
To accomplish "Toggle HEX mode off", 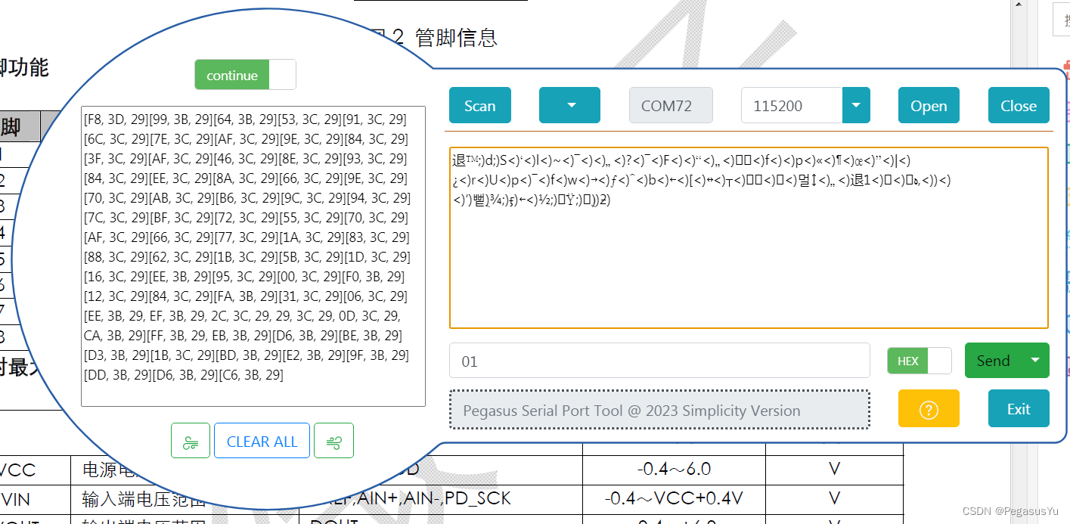I will coord(940,361).
